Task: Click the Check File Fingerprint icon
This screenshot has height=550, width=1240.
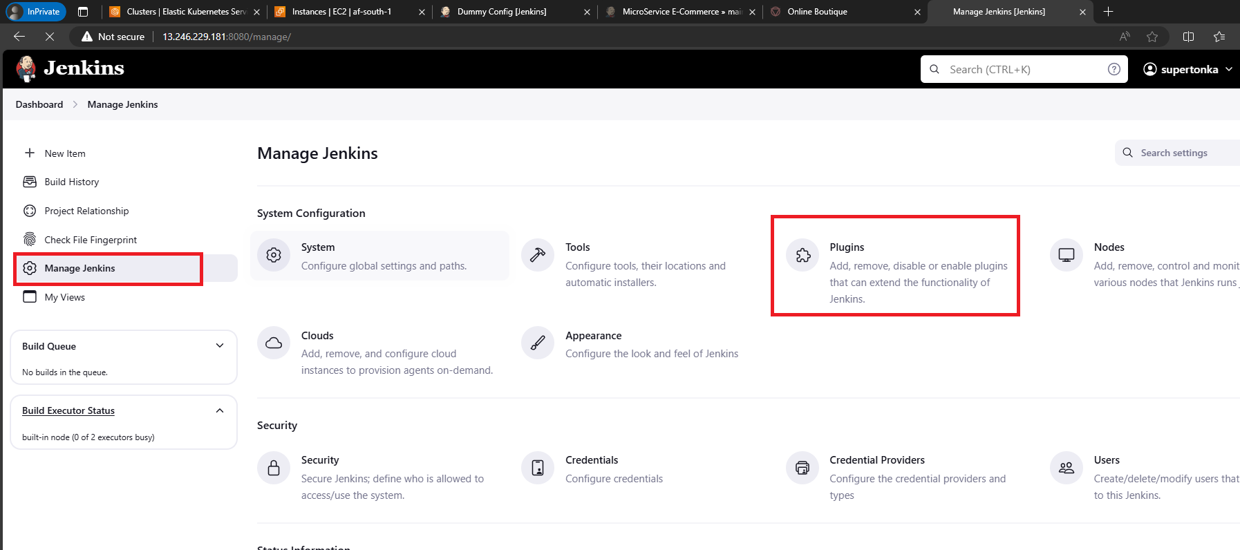Action: [x=30, y=240]
